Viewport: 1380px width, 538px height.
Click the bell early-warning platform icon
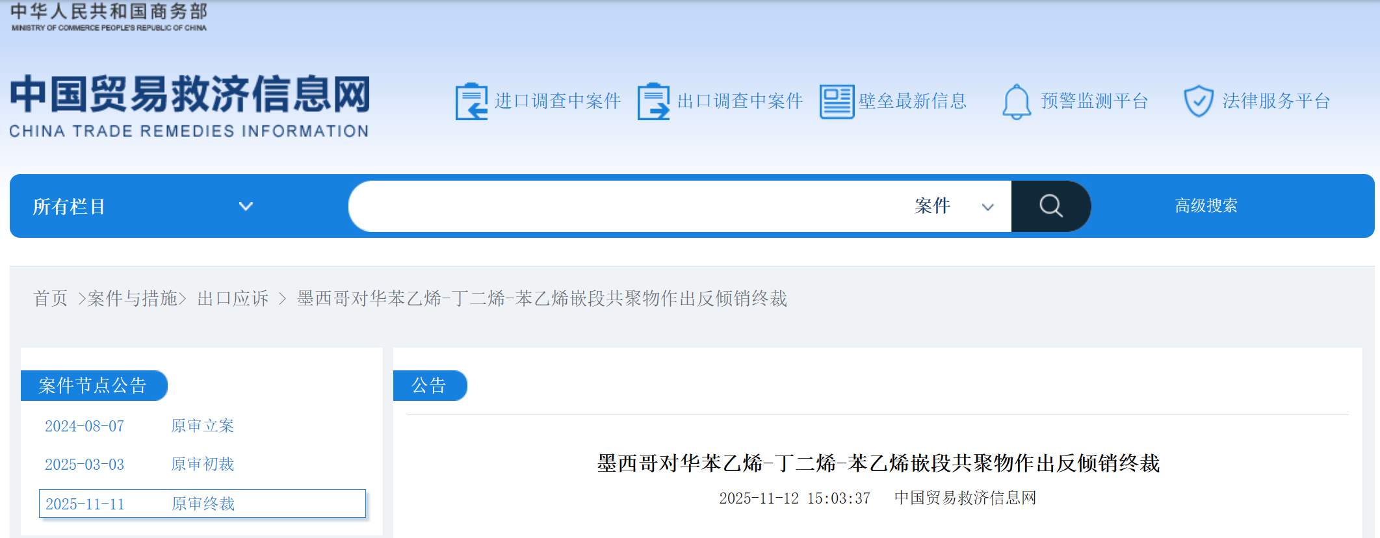pos(1017,102)
